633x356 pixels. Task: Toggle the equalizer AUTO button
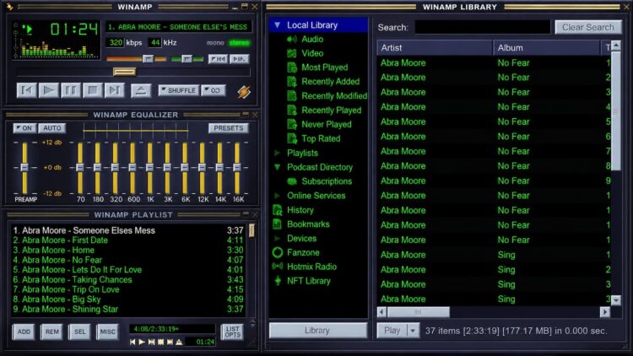point(51,128)
